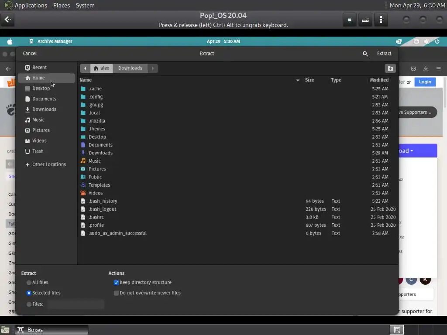
Task: Click the Downloads path bar button
Action: point(130,68)
